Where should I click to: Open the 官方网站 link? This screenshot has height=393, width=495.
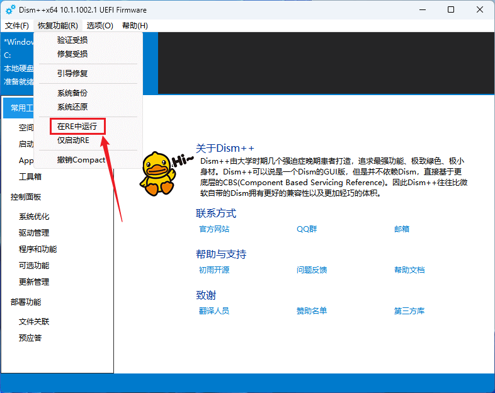[214, 229]
